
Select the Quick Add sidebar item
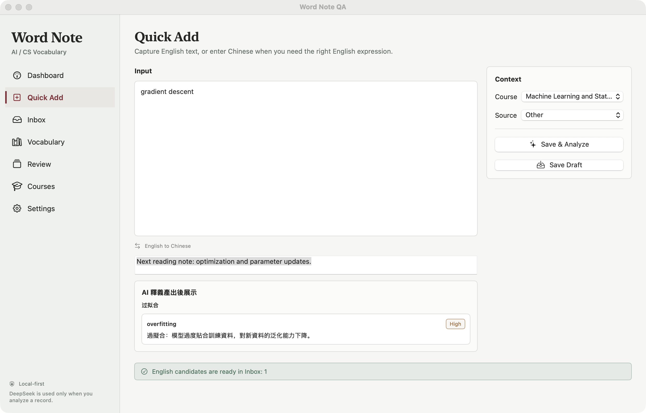(x=60, y=97)
